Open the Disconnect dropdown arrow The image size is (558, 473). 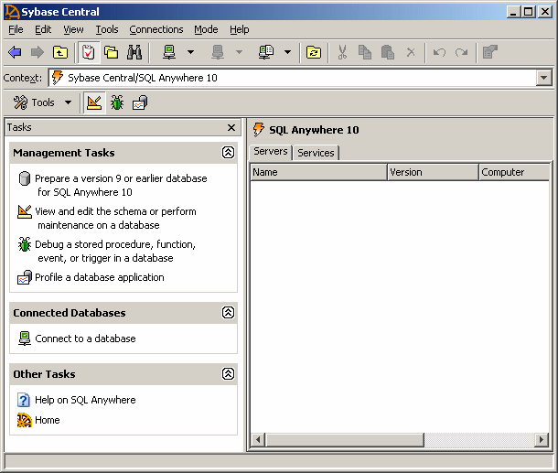click(x=239, y=52)
